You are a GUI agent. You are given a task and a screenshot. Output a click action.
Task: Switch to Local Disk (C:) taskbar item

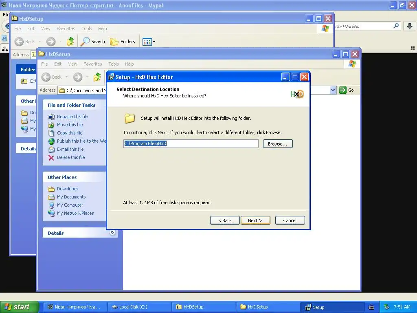(x=140, y=307)
